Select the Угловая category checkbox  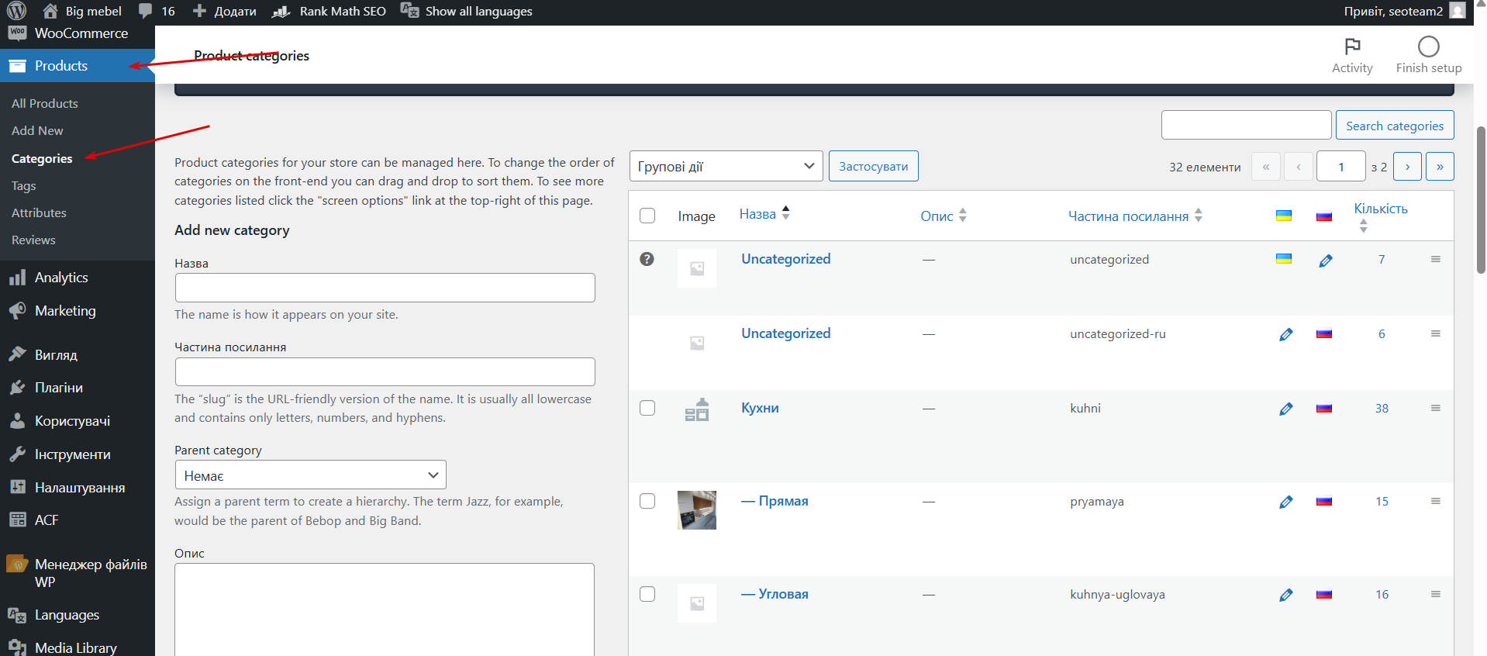click(x=647, y=594)
